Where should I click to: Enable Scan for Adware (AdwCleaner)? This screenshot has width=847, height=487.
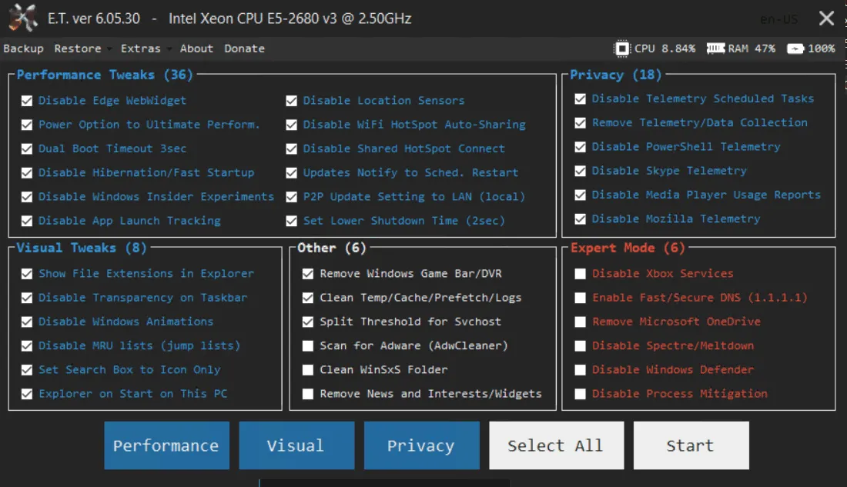[308, 346]
